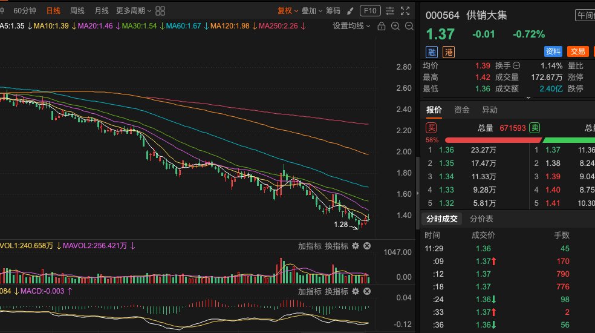Screen dimensions: 595x333
Task: Open the 筹码 chip distribution view
Action: (x=333, y=11)
